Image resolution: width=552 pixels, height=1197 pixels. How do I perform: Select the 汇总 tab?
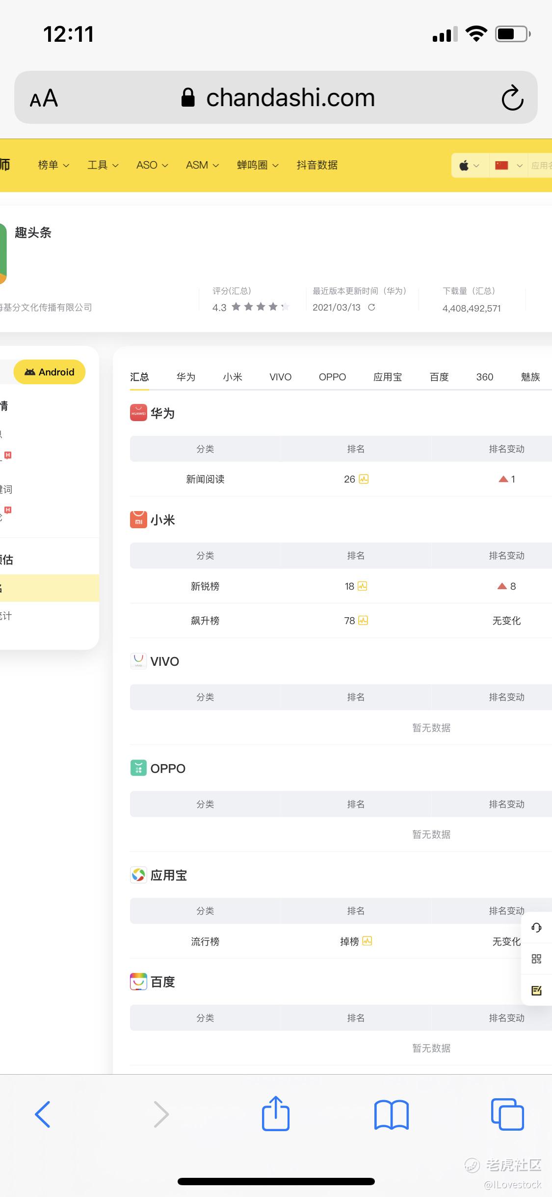pos(139,377)
